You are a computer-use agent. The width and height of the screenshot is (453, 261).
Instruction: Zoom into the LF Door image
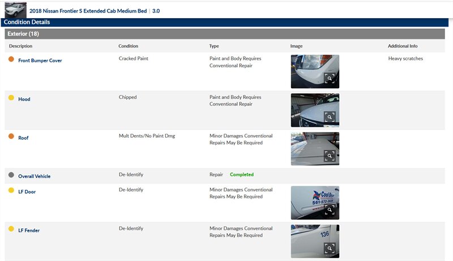330,210
